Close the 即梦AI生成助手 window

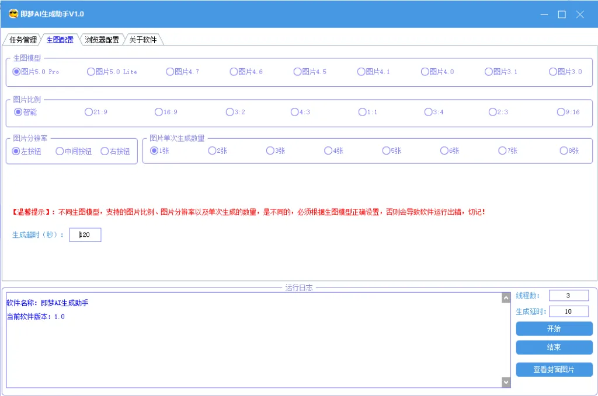(580, 15)
